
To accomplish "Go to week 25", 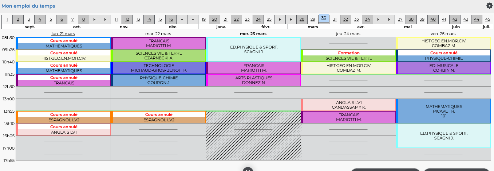I will (x=269, y=20).
